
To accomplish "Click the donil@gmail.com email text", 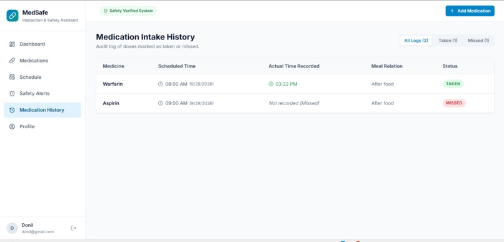I will [38, 232].
